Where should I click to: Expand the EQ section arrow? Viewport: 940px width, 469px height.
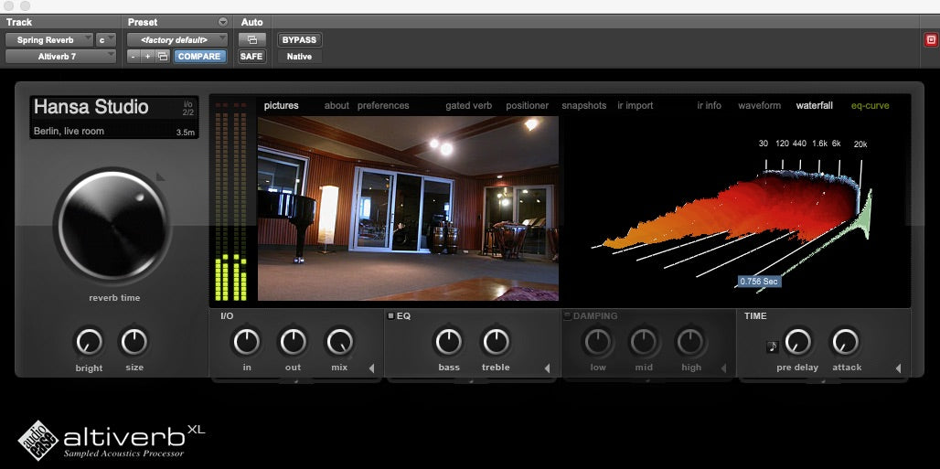(x=547, y=368)
